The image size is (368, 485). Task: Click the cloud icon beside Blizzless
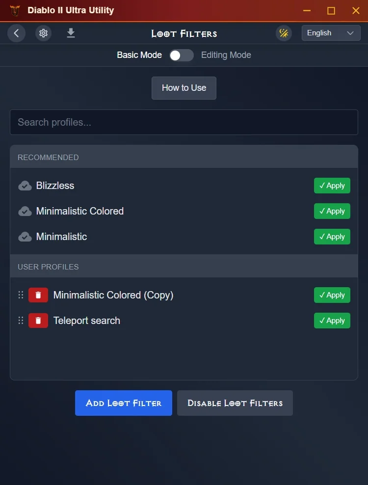coord(25,186)
